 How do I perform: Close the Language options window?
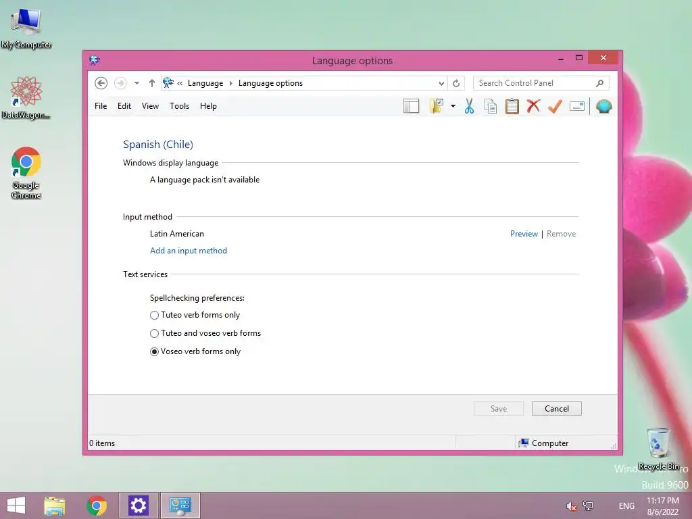pos(603,58)
